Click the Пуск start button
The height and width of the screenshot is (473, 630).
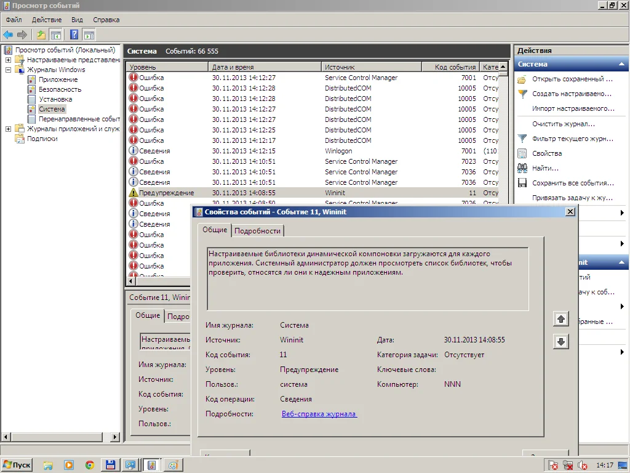17,465
